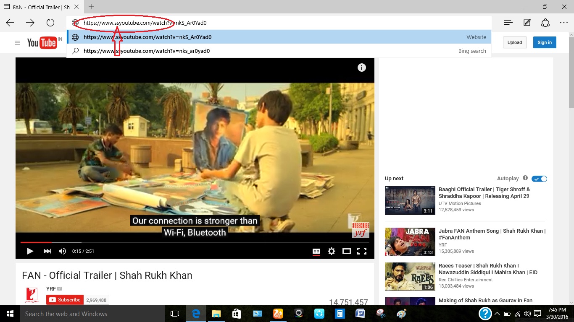Click the address bar URL field

pos(279,23)
